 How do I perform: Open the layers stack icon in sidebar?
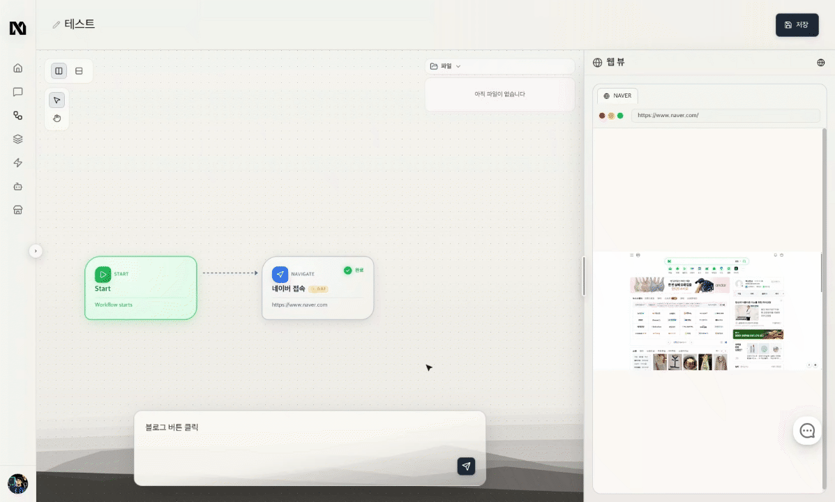coord(18,139)
